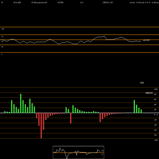Click the MR axis label -20

point(155,120)
